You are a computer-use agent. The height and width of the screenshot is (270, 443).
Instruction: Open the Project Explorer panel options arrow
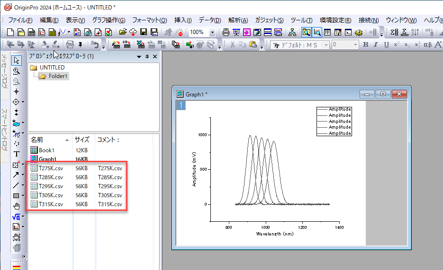(139, 57)
